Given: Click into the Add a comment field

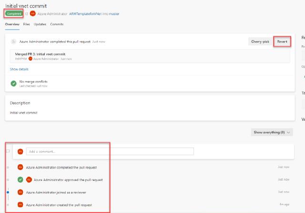Looking at the screenshot, I should pos(110,151).
